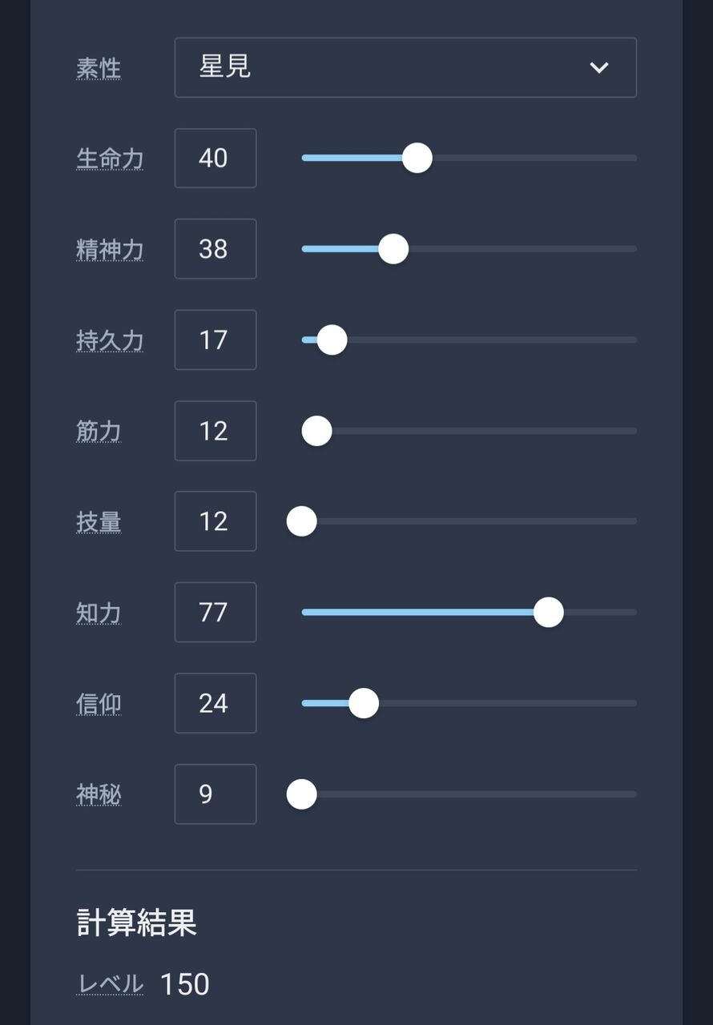This screenshot has height=1025, width=713.
Task: Click the chevron arrow in 素性 selector
Action: click(599, 68)
